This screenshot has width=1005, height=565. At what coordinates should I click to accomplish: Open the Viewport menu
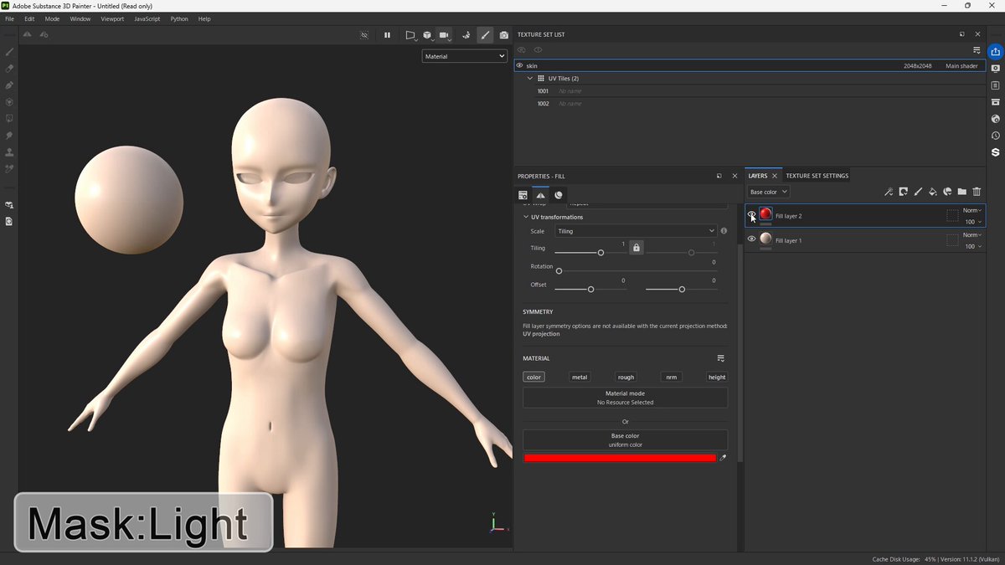112,18
